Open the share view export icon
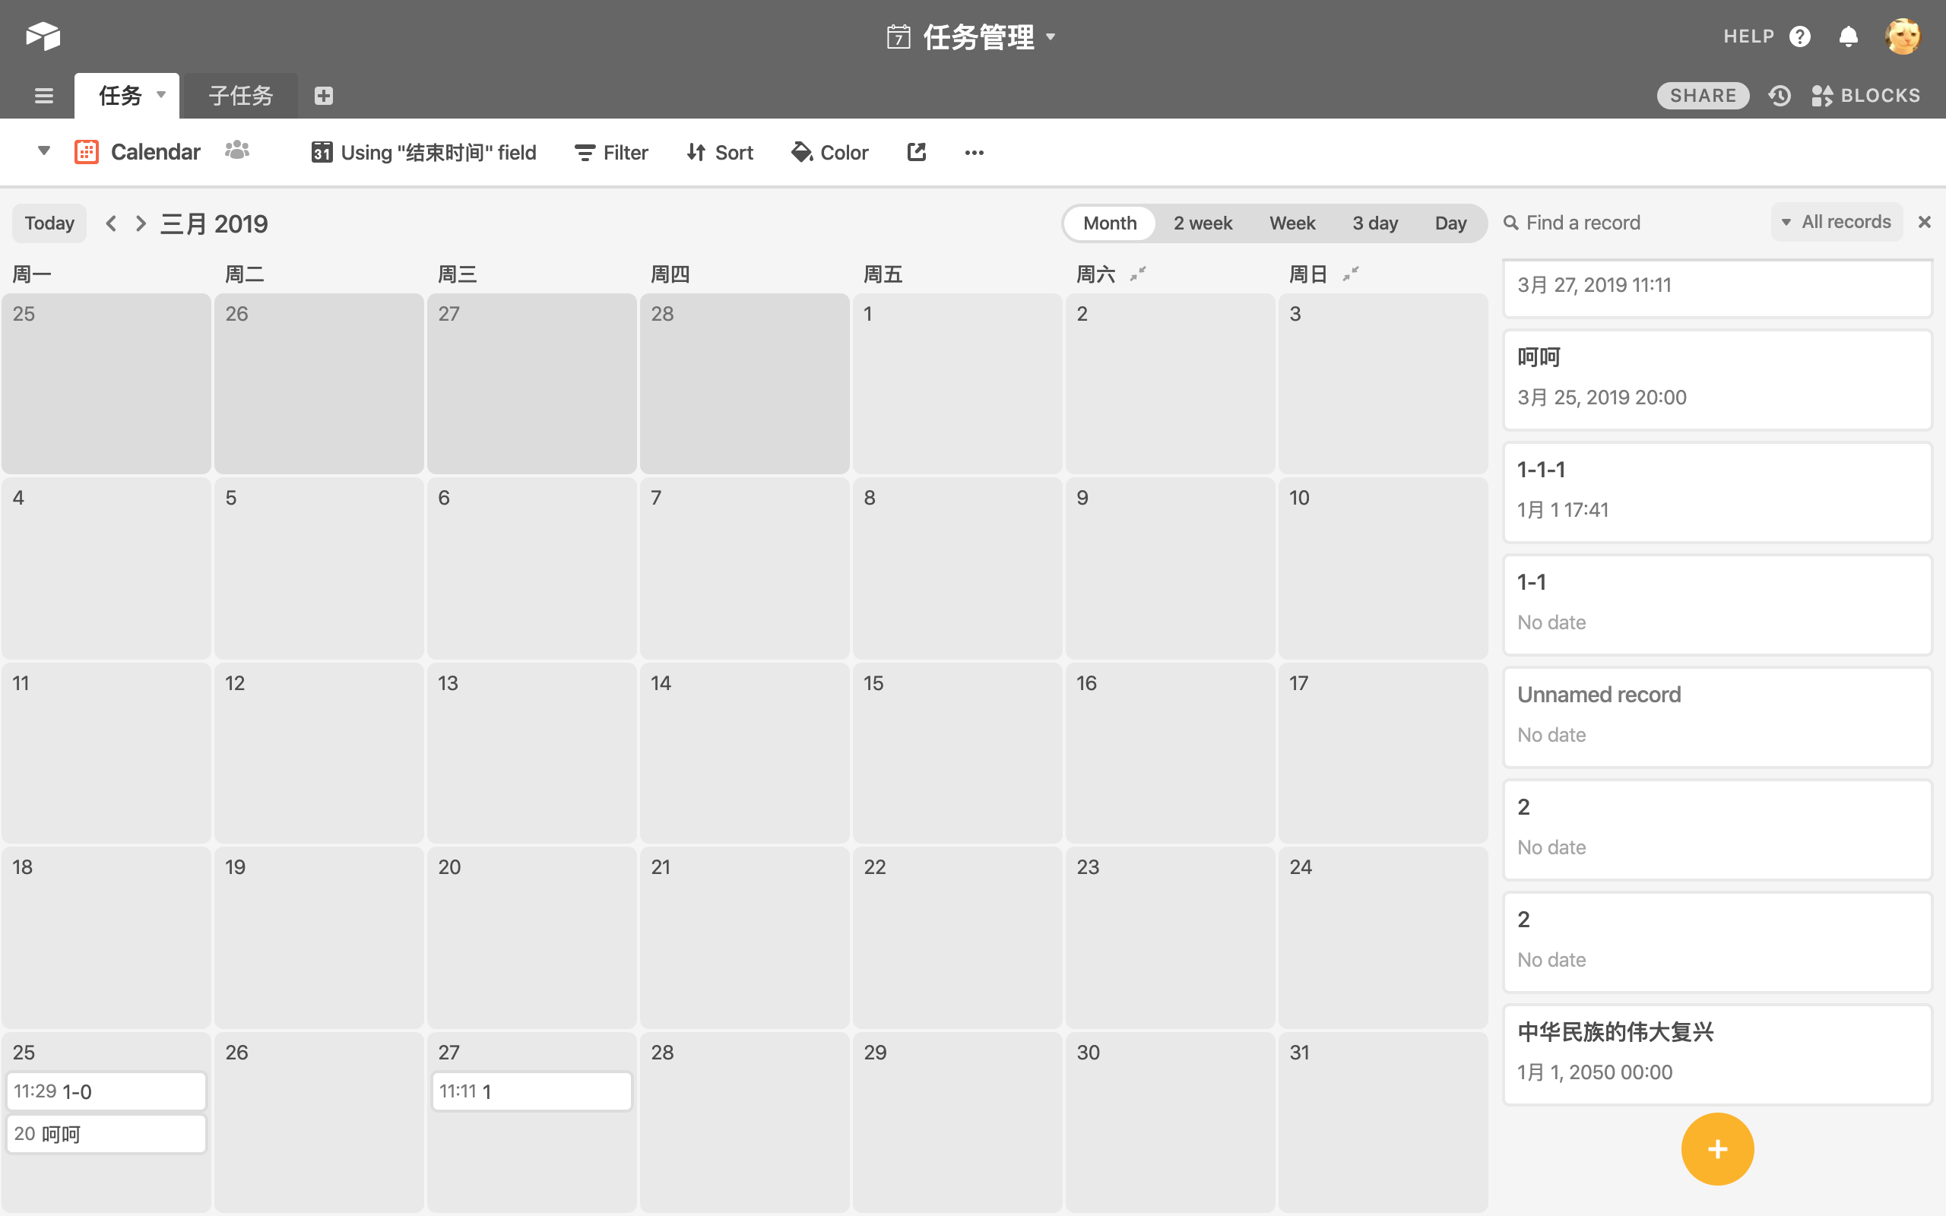1946x1216 pixels. click(x=917, y=152)
